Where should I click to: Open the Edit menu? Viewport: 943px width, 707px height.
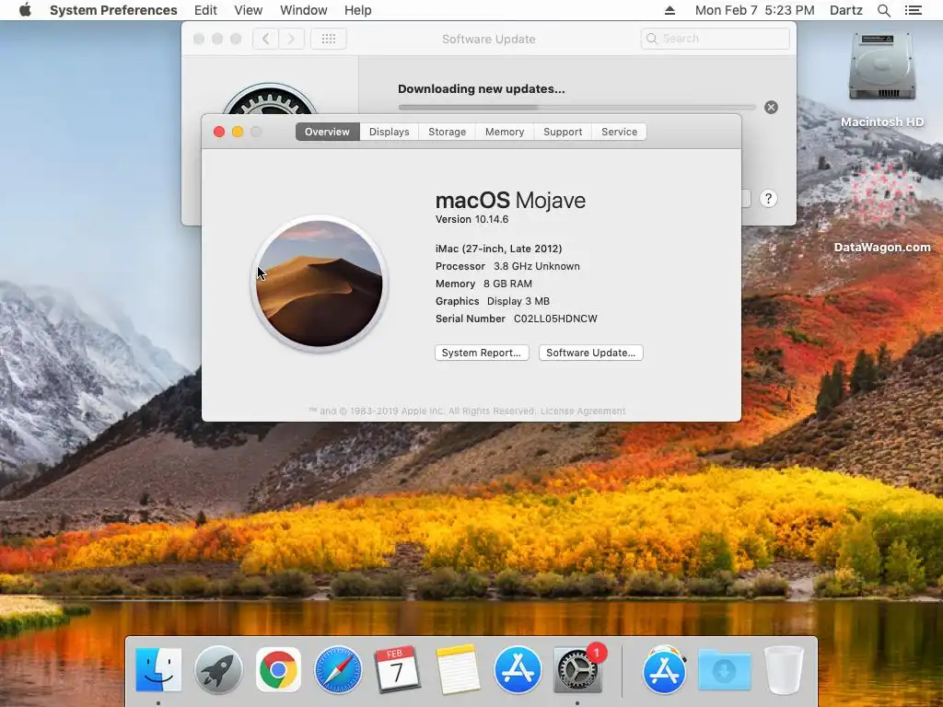[205, 10]
